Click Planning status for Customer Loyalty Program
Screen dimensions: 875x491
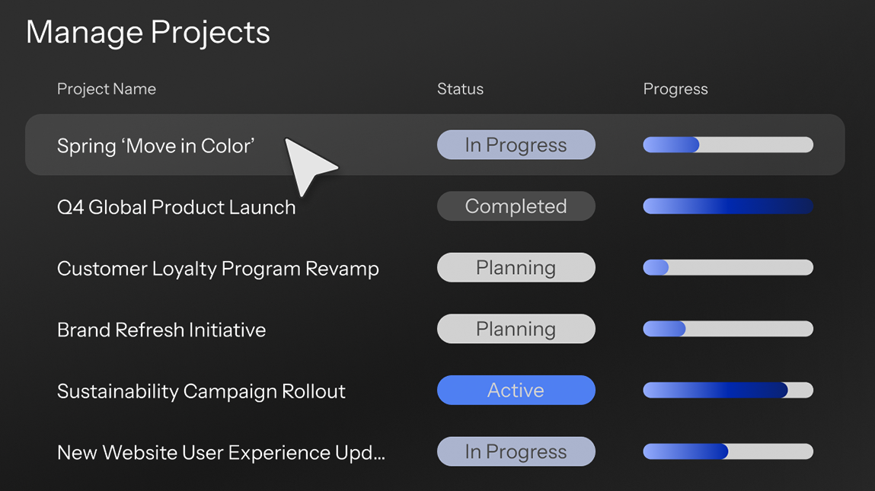click(516, 268)
